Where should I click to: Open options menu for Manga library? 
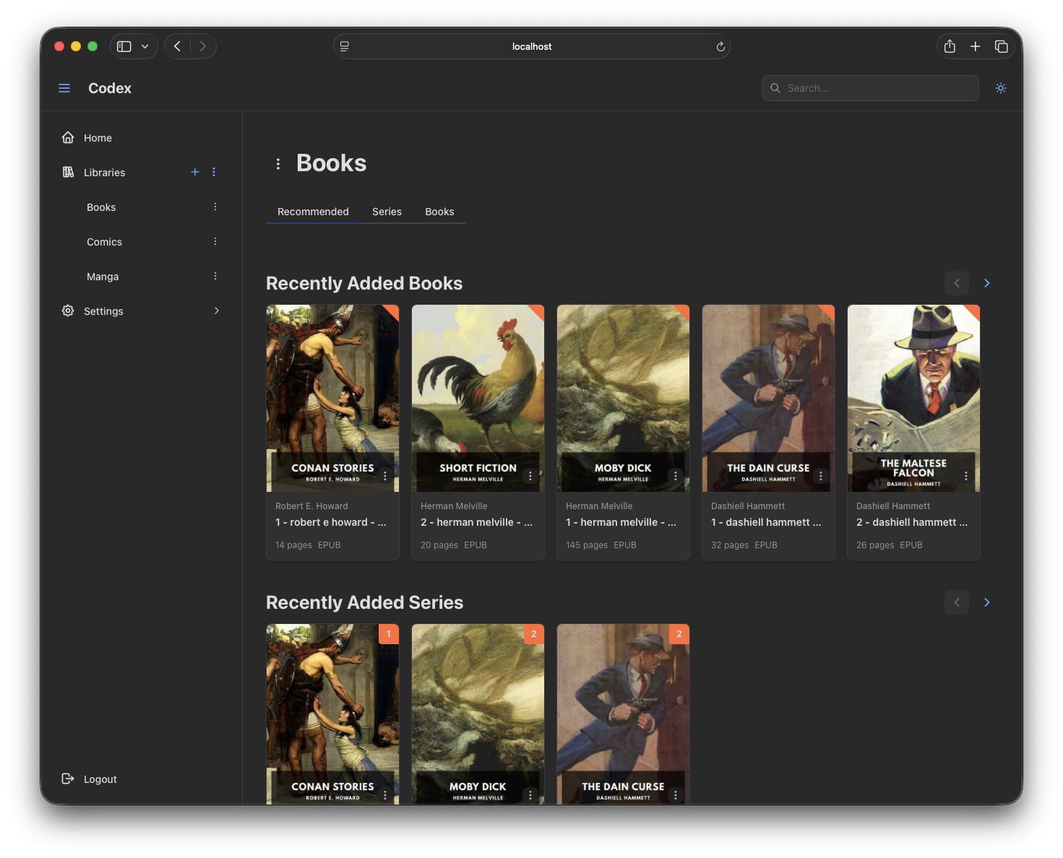point(215,276)
